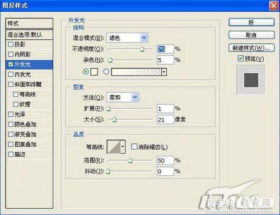Click the gradient preview bar

click(137, 72)
